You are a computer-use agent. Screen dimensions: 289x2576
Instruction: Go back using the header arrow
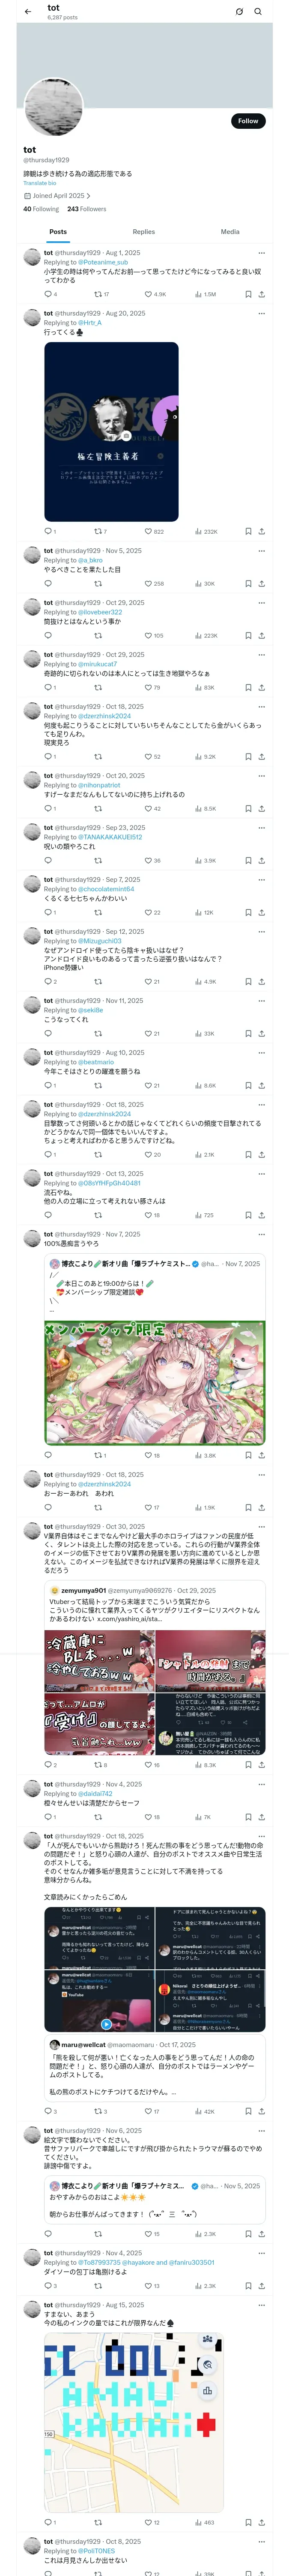coord(28,12)
